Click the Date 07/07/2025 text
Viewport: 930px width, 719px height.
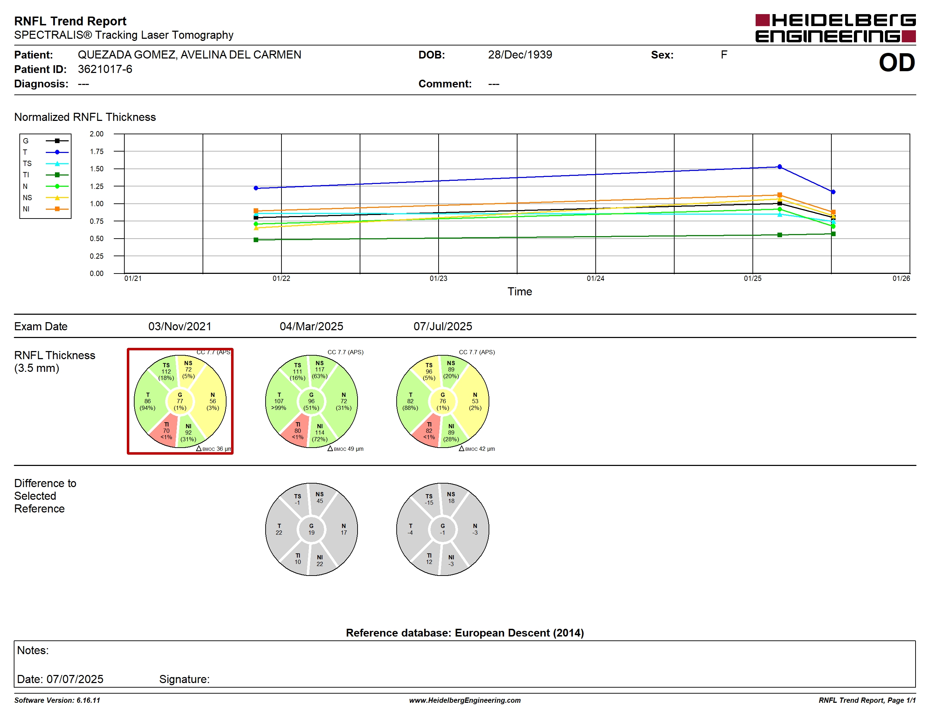60,679
